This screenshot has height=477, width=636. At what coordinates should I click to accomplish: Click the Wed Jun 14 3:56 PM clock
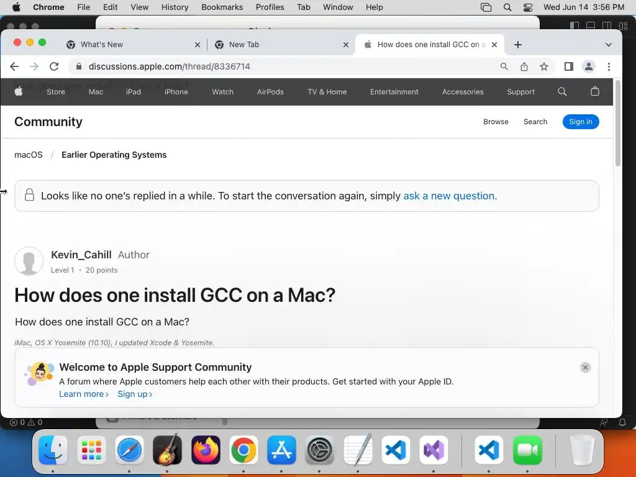[584, 7]
